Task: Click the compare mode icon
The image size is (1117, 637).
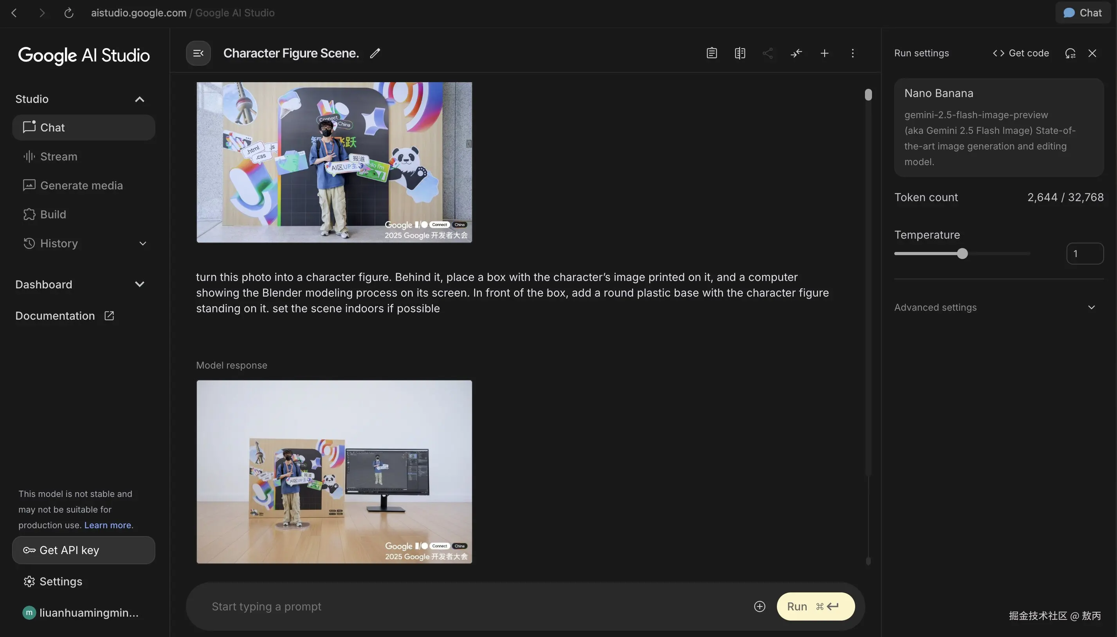Action: point(740,53)
